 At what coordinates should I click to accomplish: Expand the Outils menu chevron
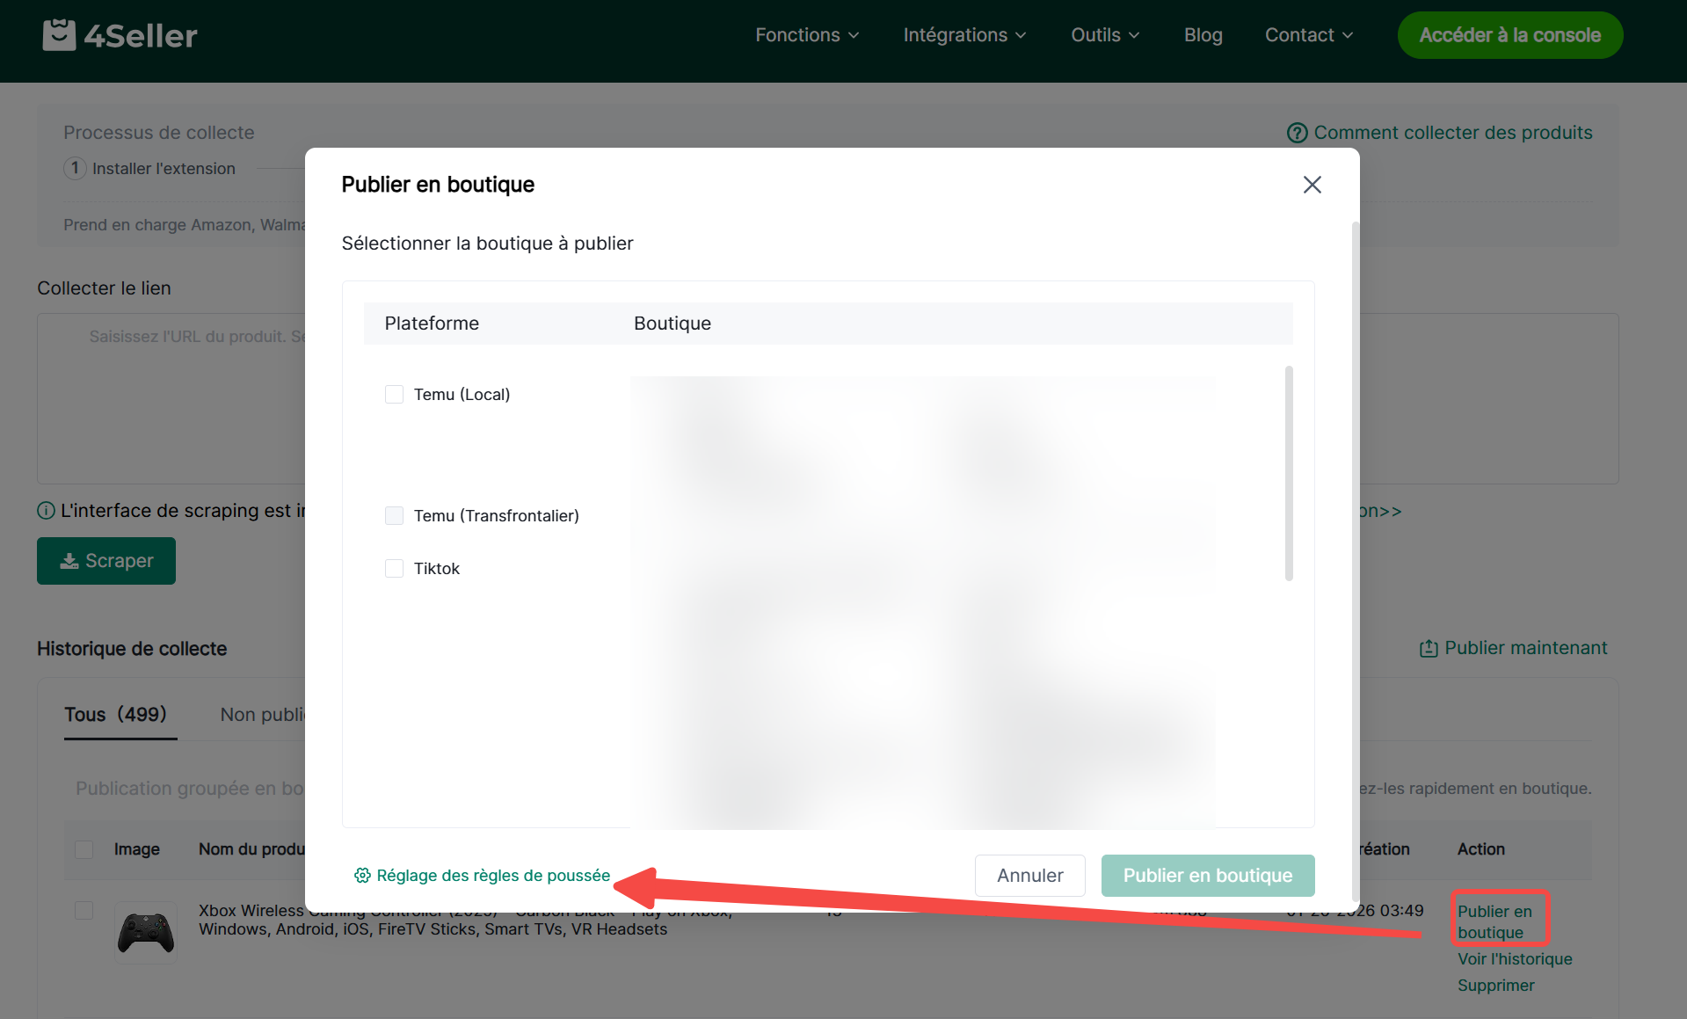(x=1134, y=35)
